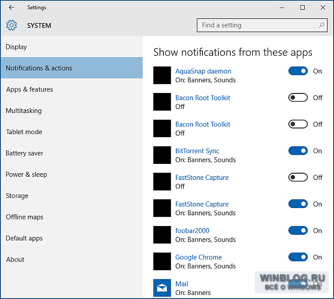Open Default apps page
This screenshot has width=334, height=299.
click(x=71, y=238)
